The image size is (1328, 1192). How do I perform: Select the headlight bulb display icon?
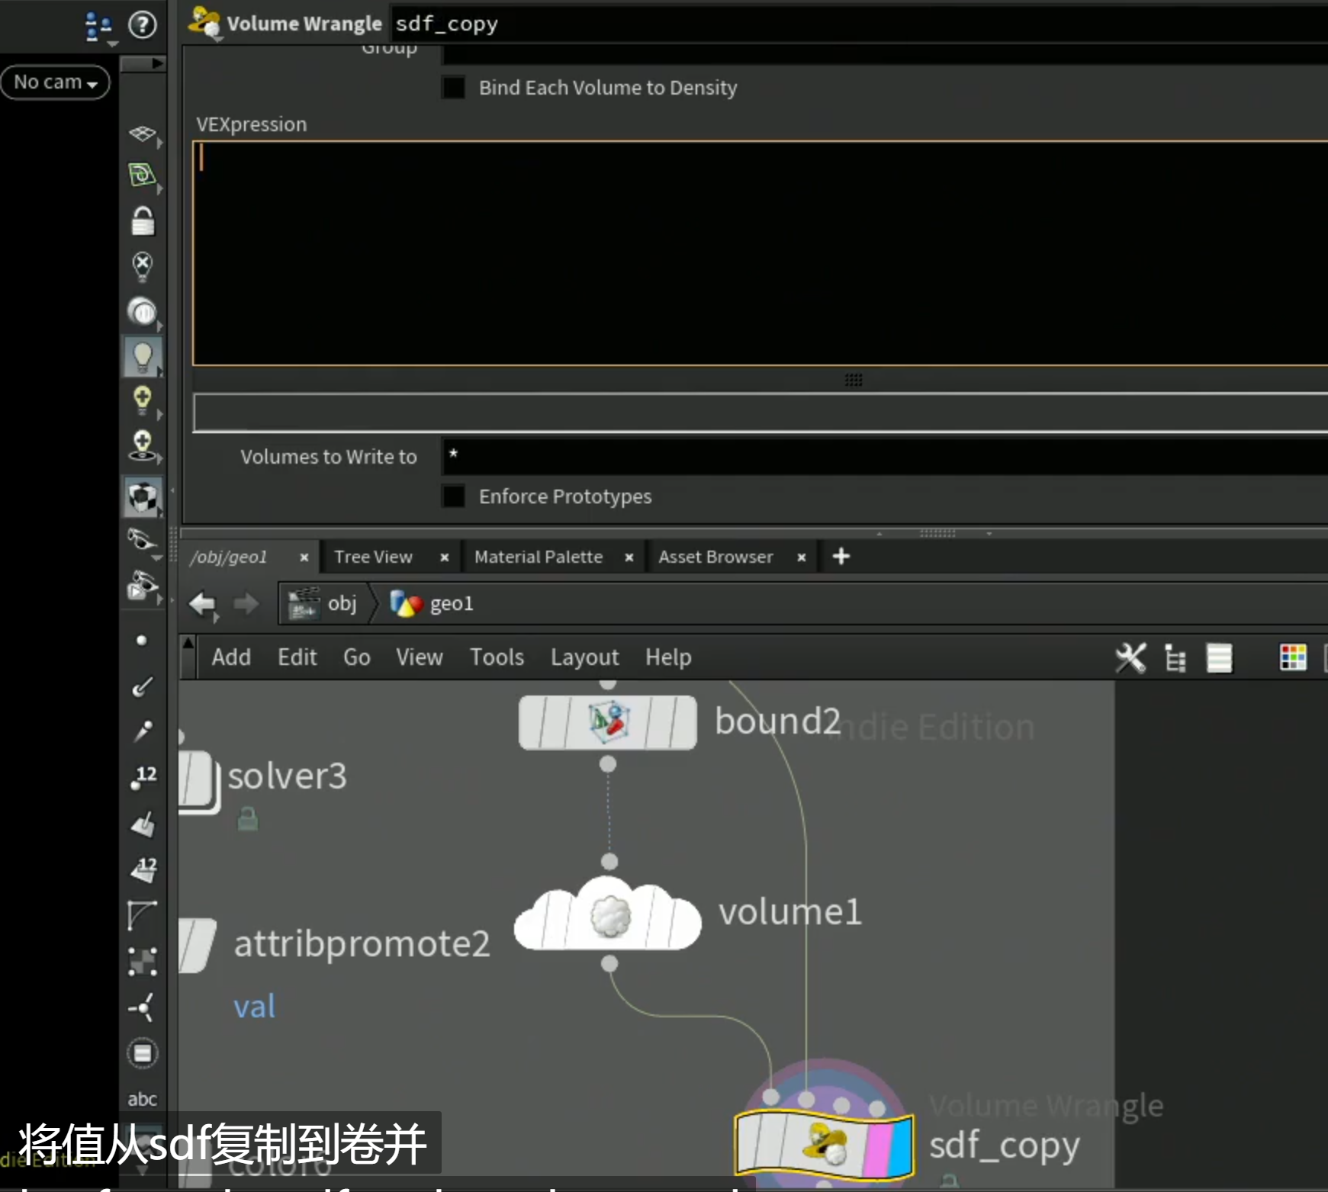143,356
